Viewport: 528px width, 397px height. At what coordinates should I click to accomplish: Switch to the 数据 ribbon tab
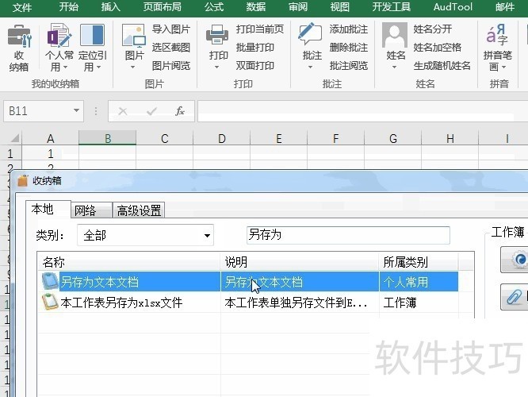pyautogui.click(x=256, y=7)
